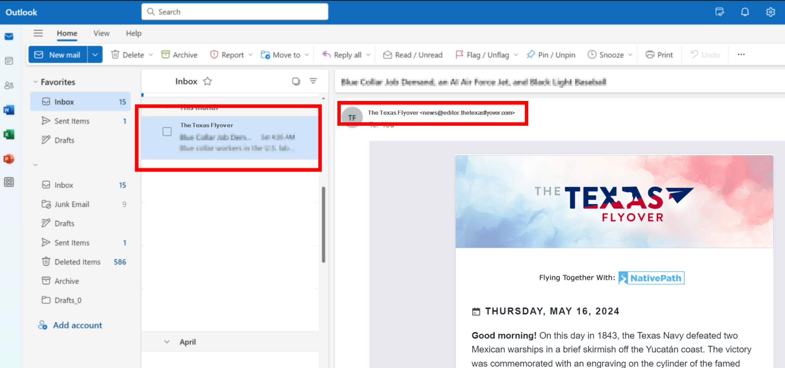Viewport: 785px width, 368px height.
Task: Open the message list filter icon
Action: pyautogui.click(x=313, y=81)
